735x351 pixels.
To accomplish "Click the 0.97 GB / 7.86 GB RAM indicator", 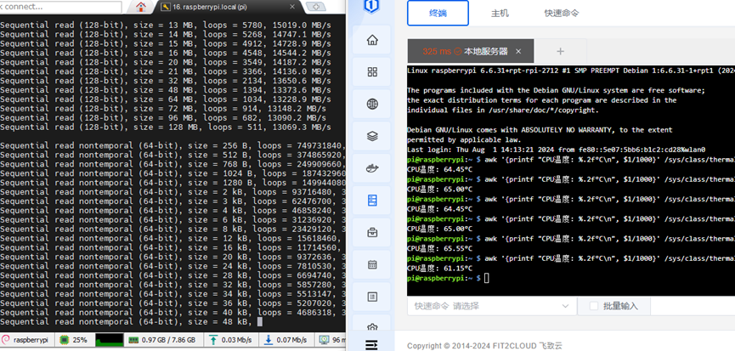I will tap(162, 340).
